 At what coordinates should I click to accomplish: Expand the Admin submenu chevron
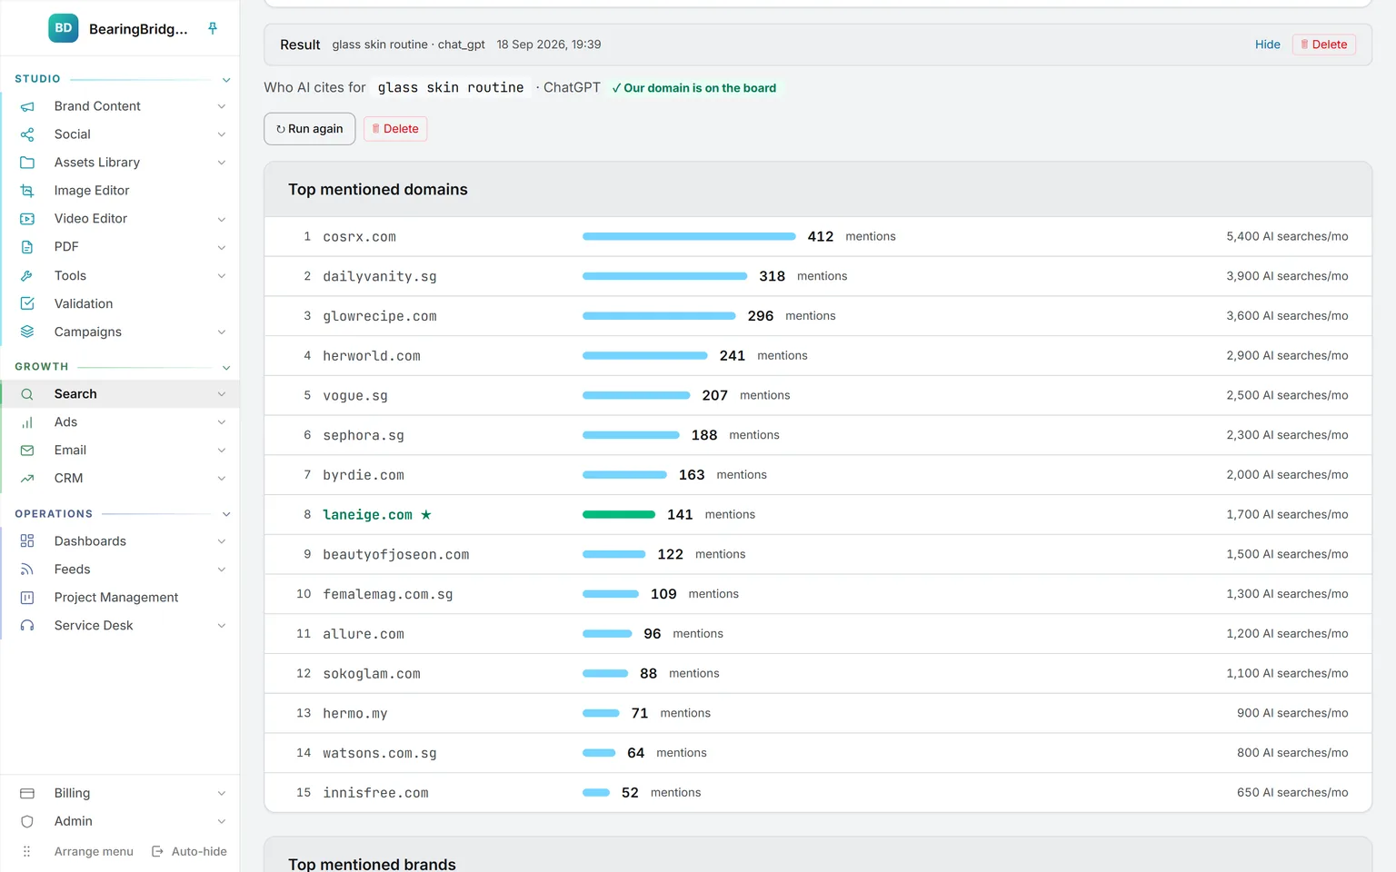click(x=222, y=821)
